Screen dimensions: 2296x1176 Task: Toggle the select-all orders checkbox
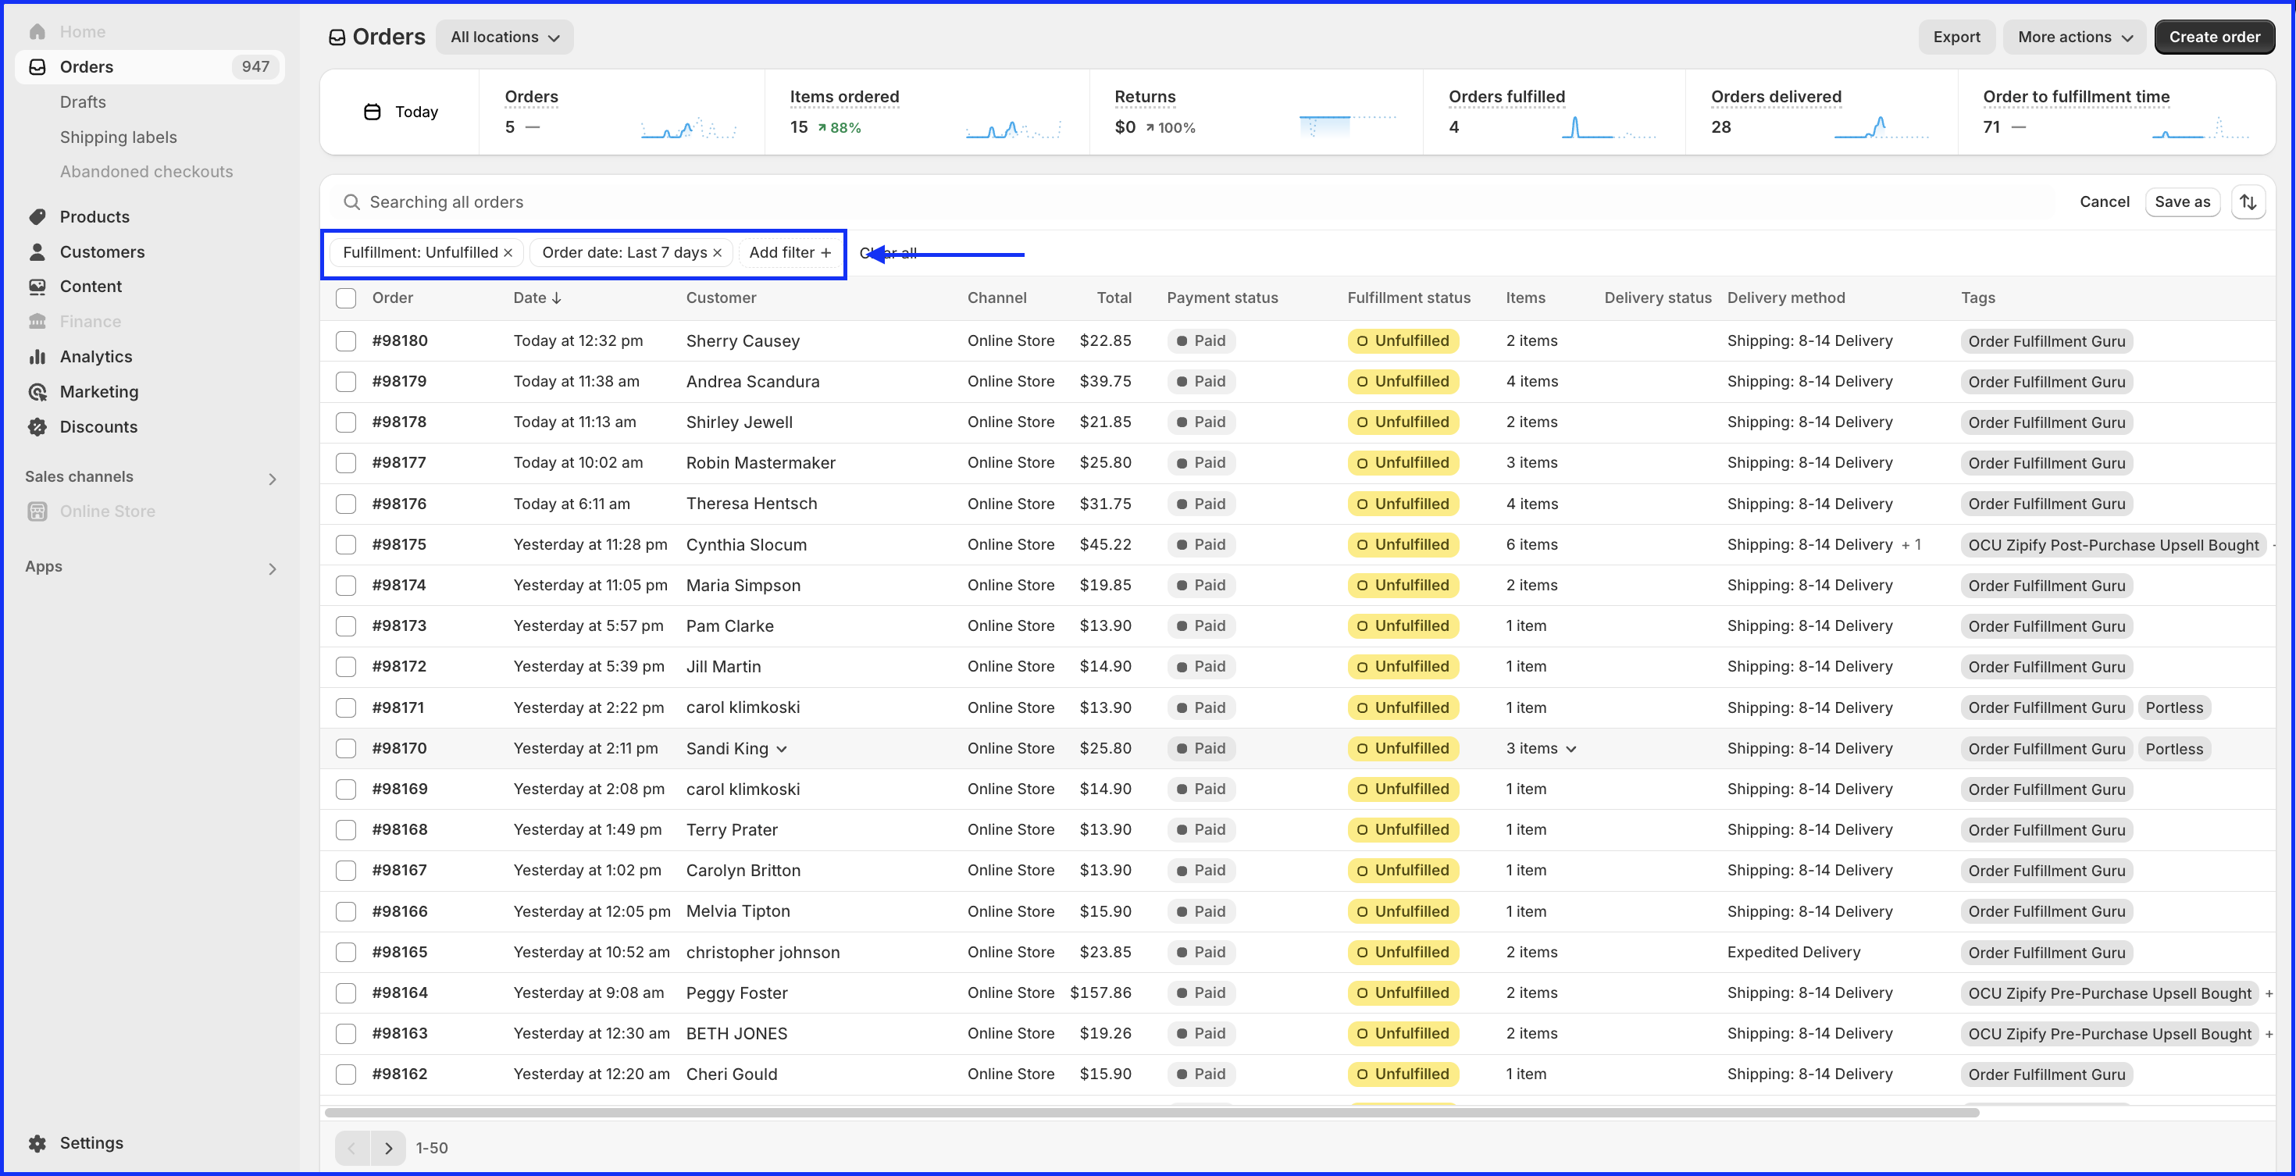coord(346,298)
